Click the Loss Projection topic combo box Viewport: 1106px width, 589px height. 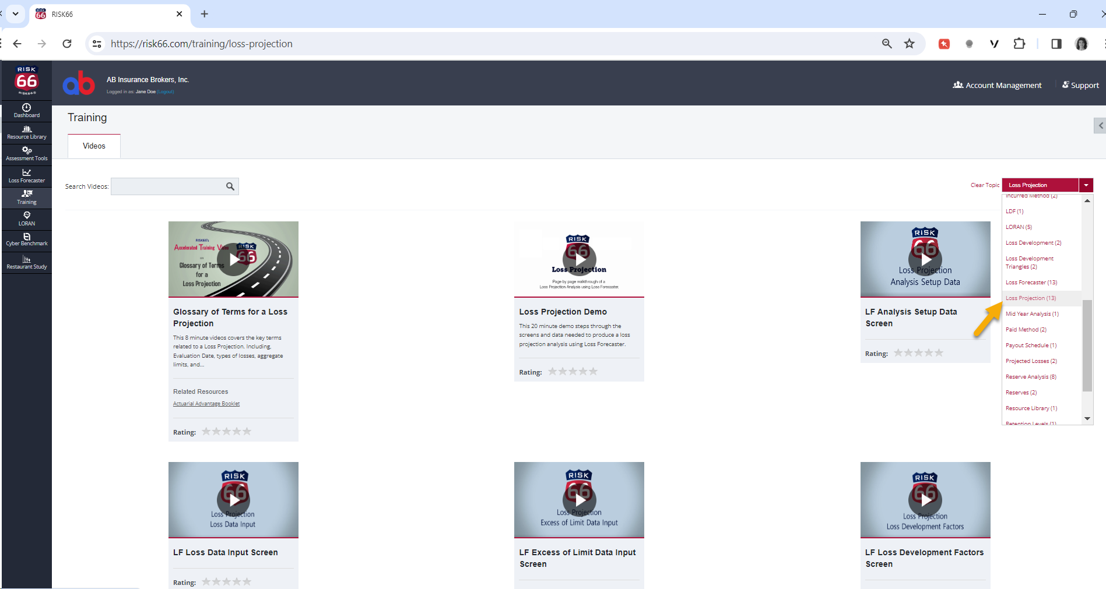click(x=1041, y=185)
